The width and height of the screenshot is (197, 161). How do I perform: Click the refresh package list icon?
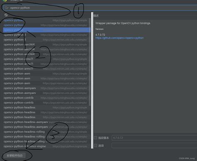tap(6, 15)
